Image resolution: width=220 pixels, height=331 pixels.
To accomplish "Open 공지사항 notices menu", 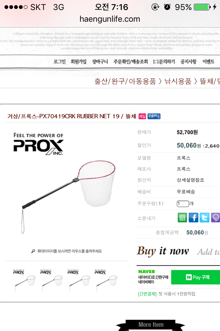I will click(x=188, y=62).
